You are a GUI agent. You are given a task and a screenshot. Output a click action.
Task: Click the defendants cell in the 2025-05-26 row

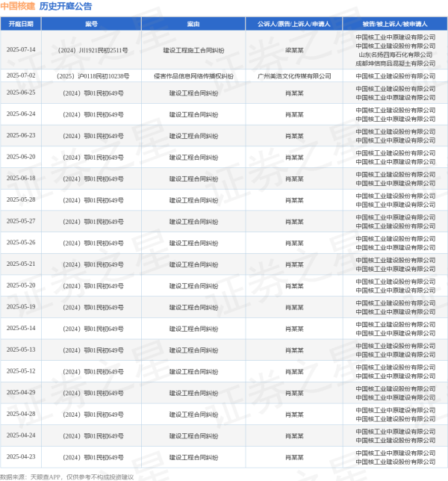coord(396,243)
